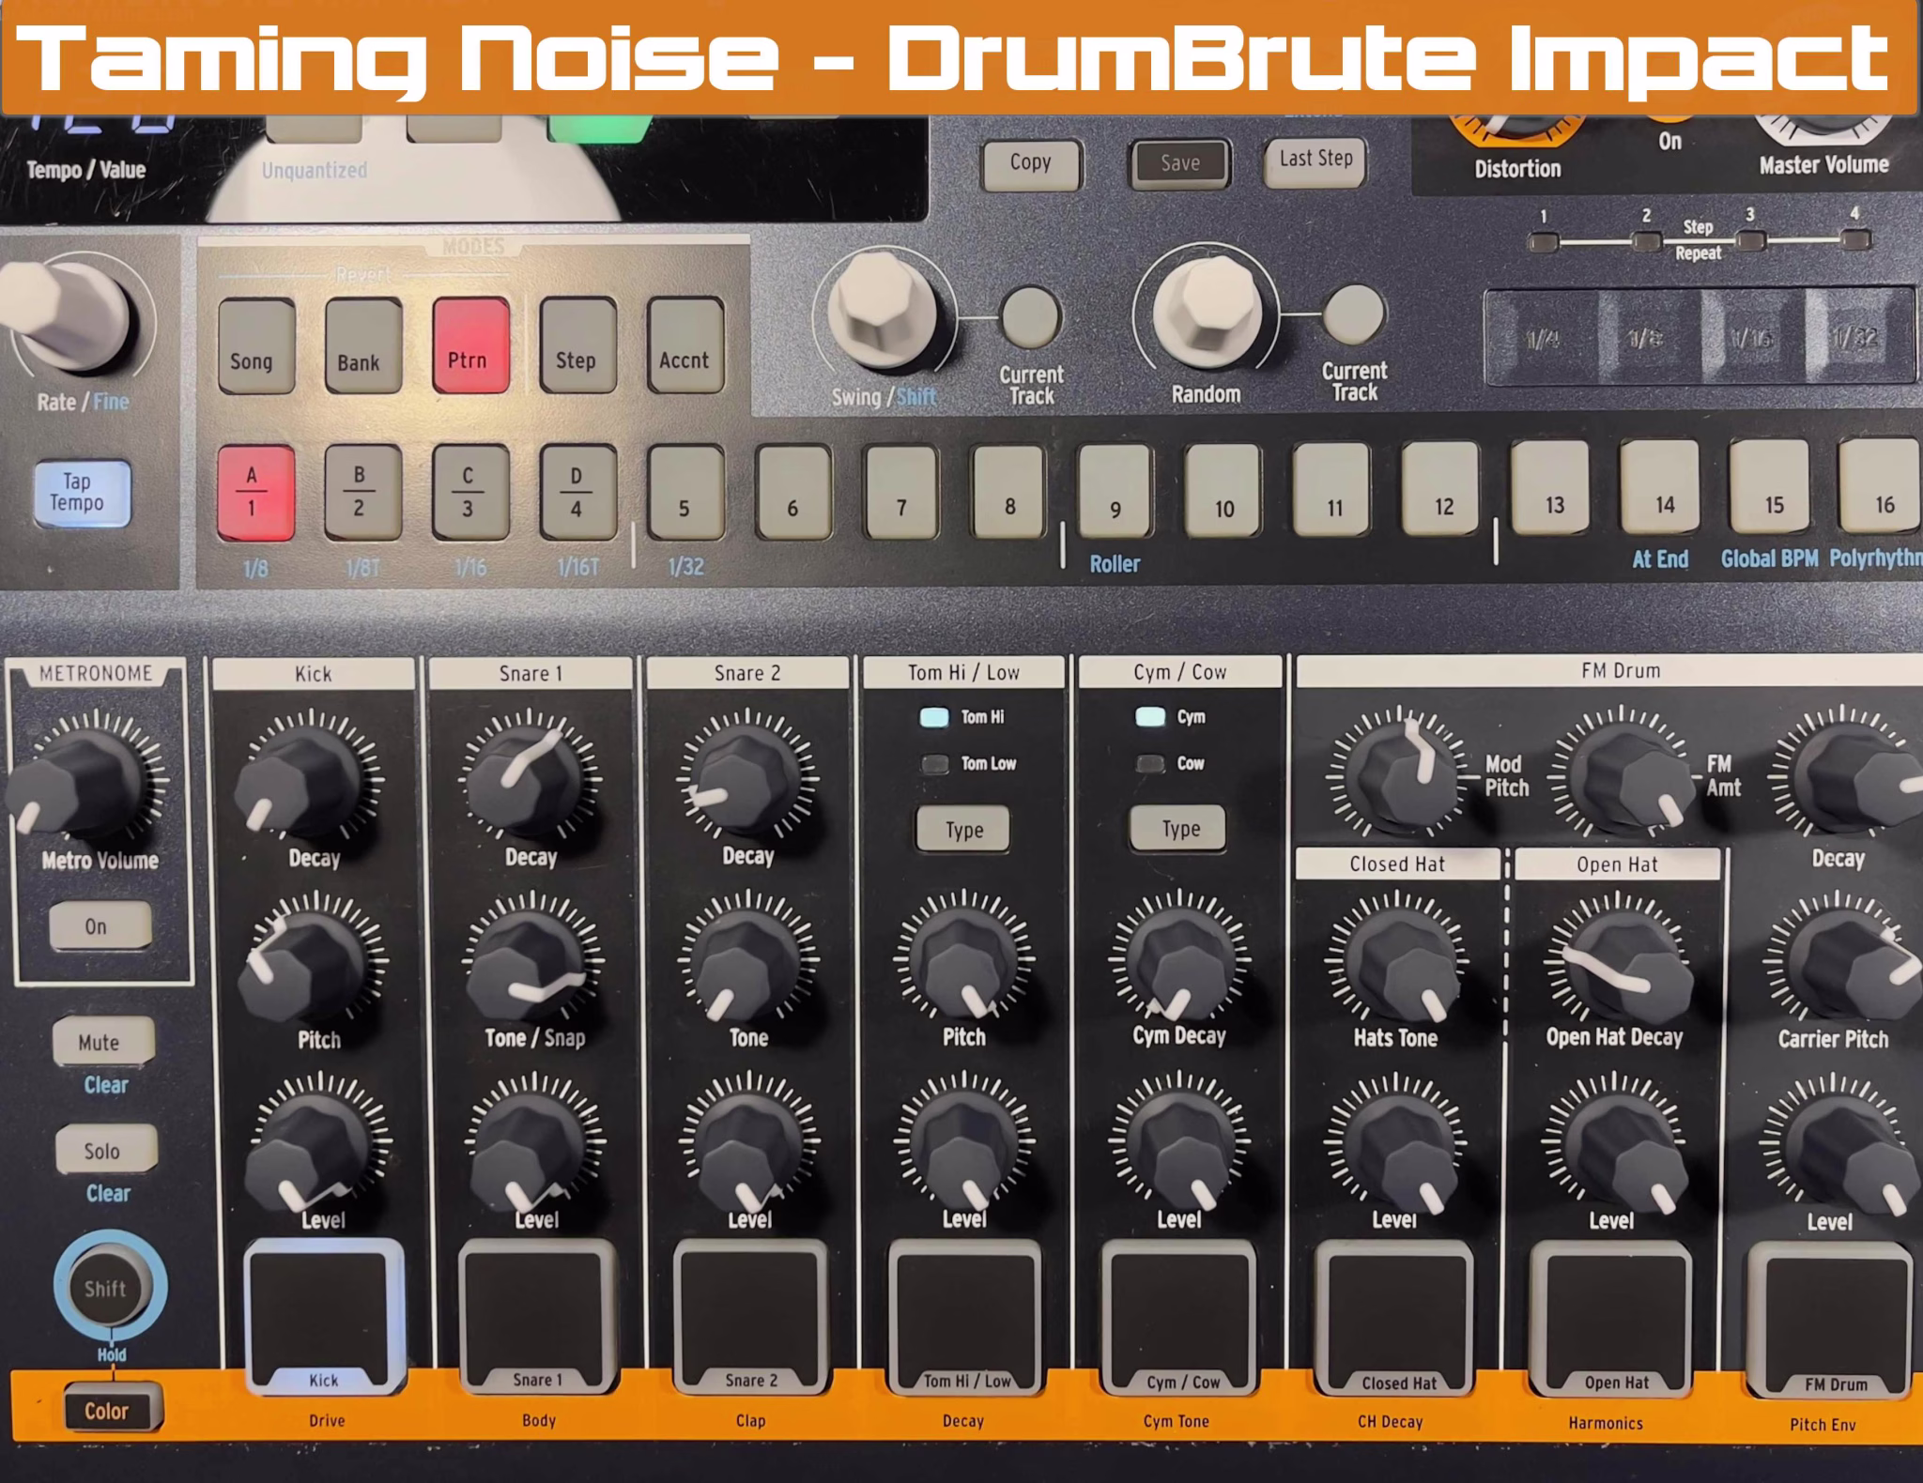The image size is (1923, 1483).
Task: Toggle step button 5
Action: click(685, 492)
